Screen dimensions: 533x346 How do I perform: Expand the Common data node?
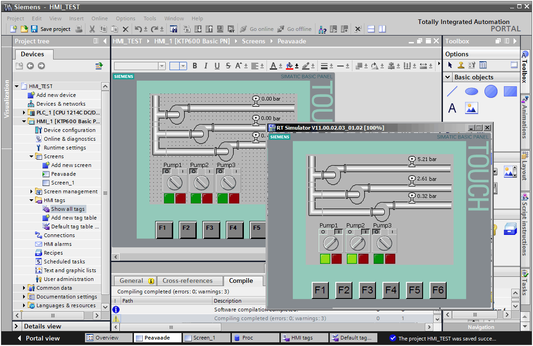click(x=24, y=288)
